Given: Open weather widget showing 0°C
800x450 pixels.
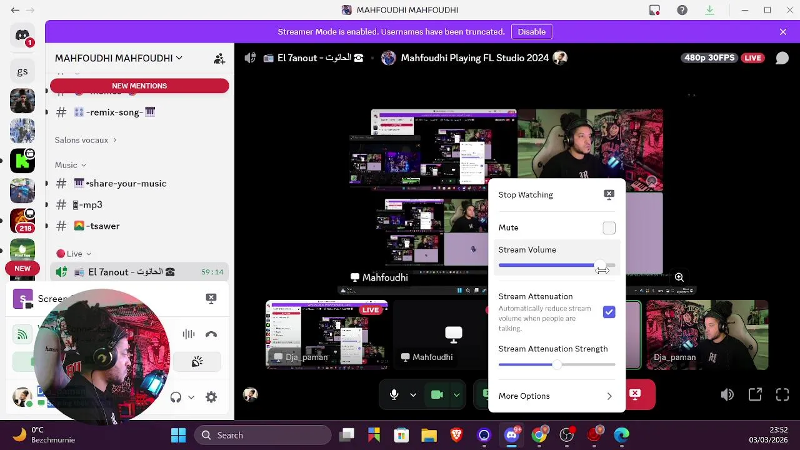Looking at the screenshot, I should 44,435.
